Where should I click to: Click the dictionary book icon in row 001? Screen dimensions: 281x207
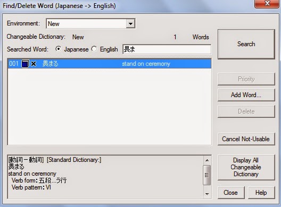(25, 64)
